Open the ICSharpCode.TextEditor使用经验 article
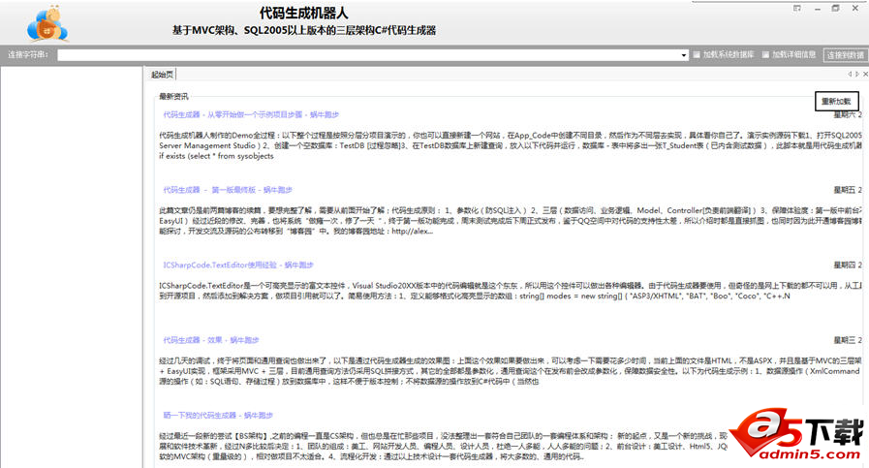The width and height of the screenshot is (869, 468). click(237, 264)
